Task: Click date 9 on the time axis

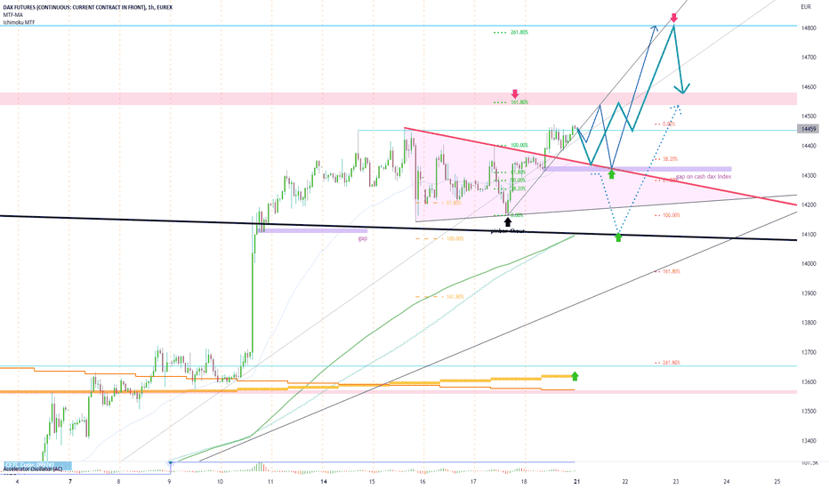Action: coord(169,482)
